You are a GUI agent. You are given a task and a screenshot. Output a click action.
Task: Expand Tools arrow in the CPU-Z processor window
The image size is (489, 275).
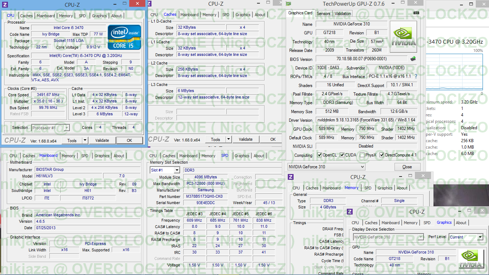tap(86, 141)
